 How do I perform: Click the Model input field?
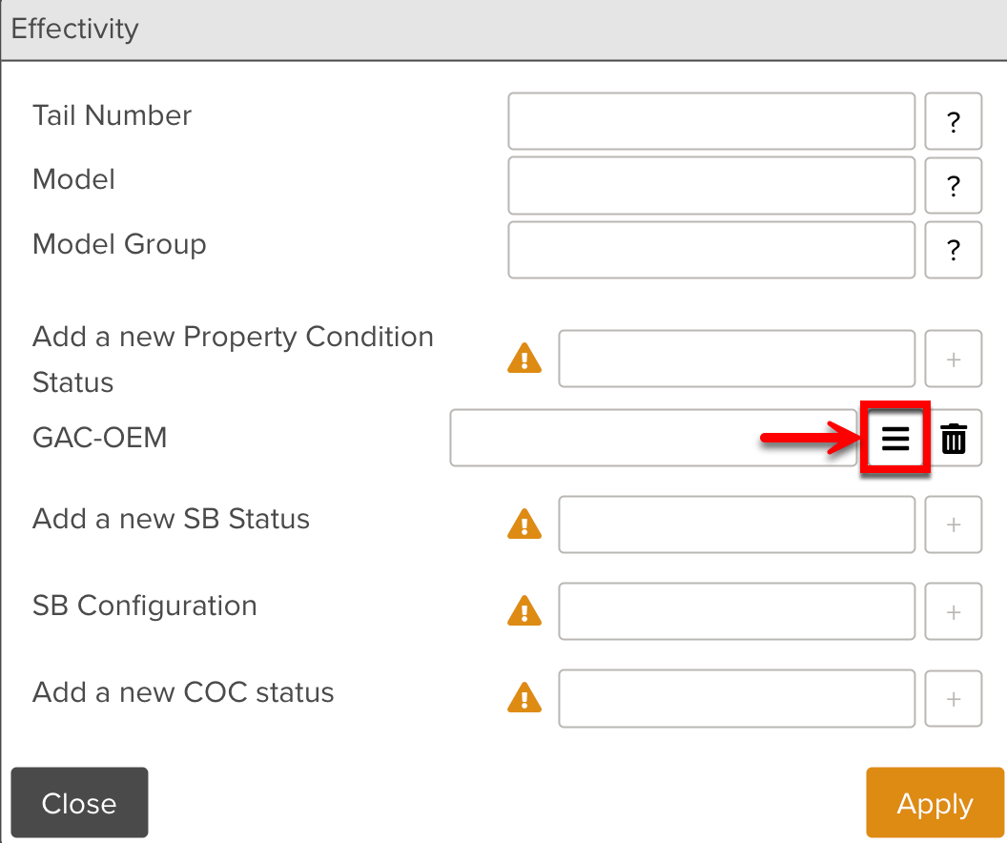711,186
